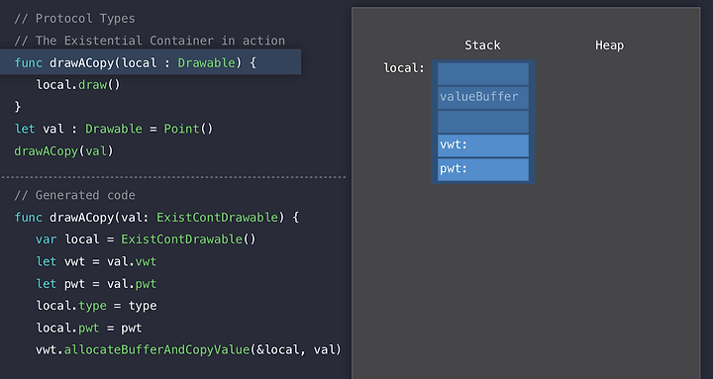Click the empty stack cell above valueBuffer
This screenshot has width=713, height=379.
[483, 73]
